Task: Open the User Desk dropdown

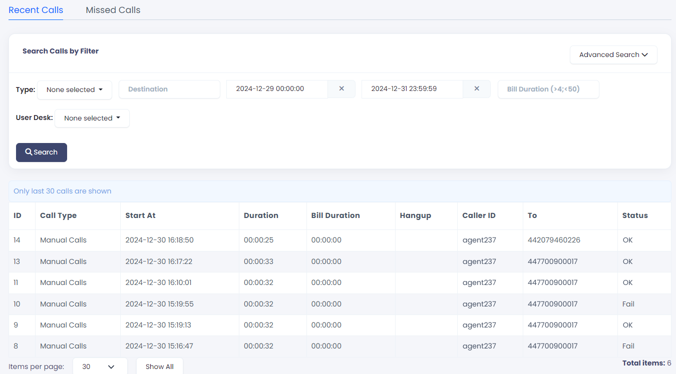Action: (x=92, y=118)
